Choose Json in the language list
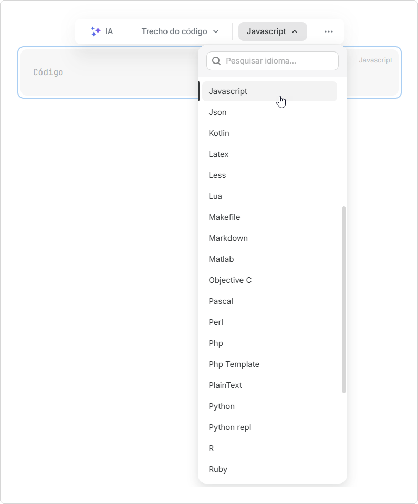418x504 pixels. tap(269, 112)
